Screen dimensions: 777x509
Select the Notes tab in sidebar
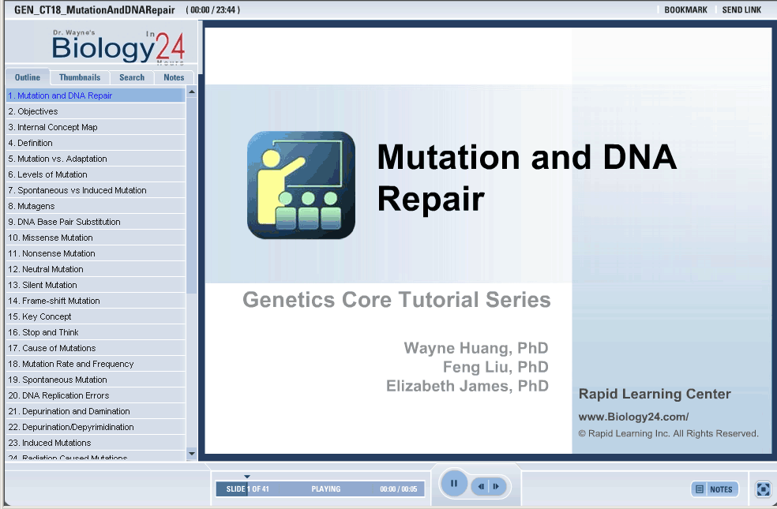[174, 77]
